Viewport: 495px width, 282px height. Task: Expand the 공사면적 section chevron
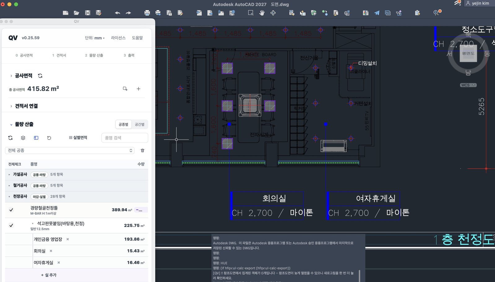tap(11, 76)
